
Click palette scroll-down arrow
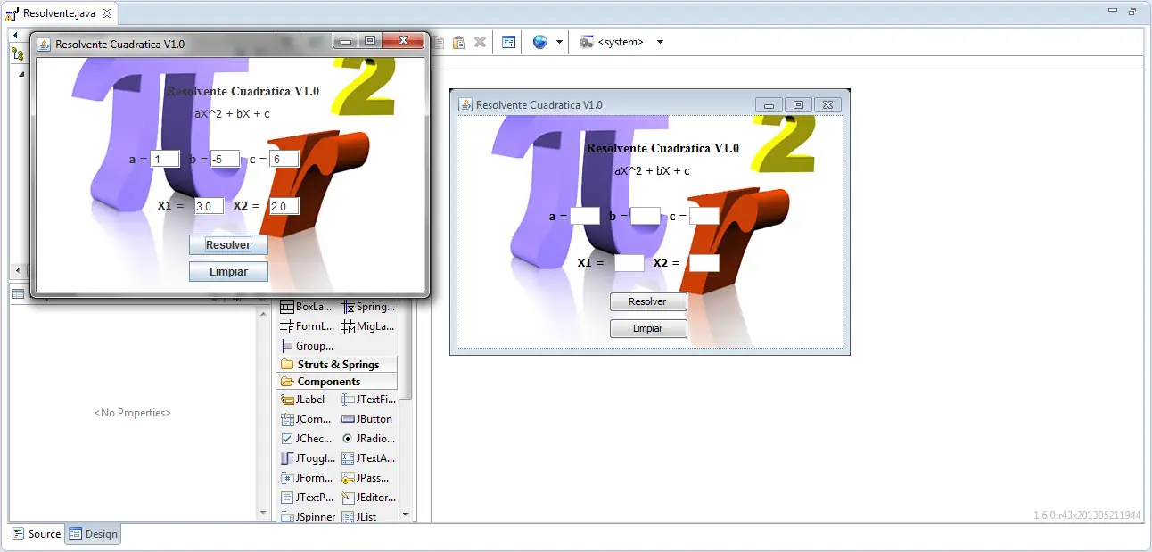tap(406, 515)
